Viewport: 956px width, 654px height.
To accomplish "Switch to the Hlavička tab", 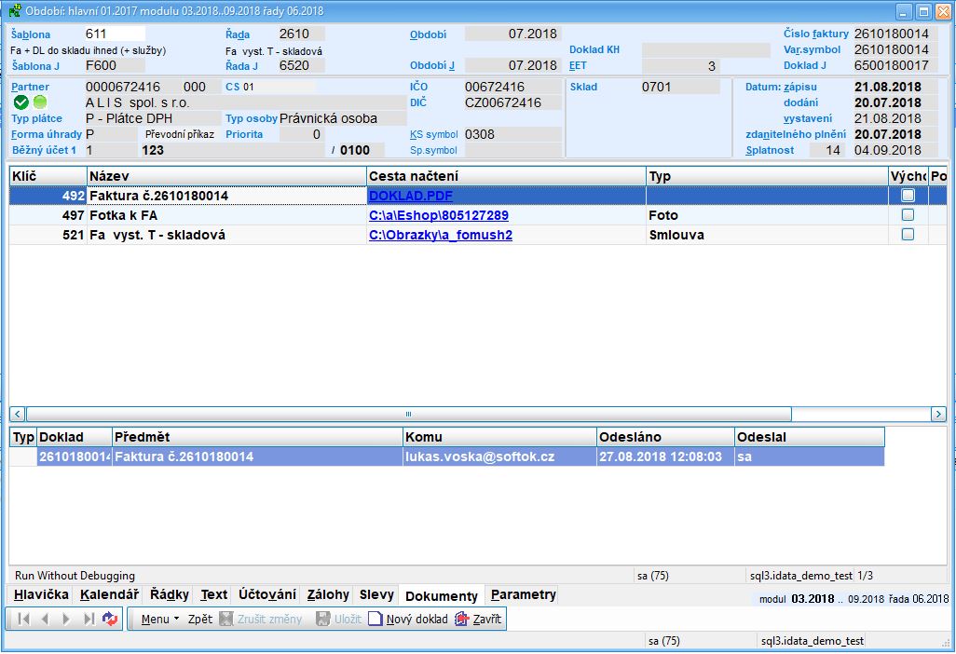I will [41, 595].
